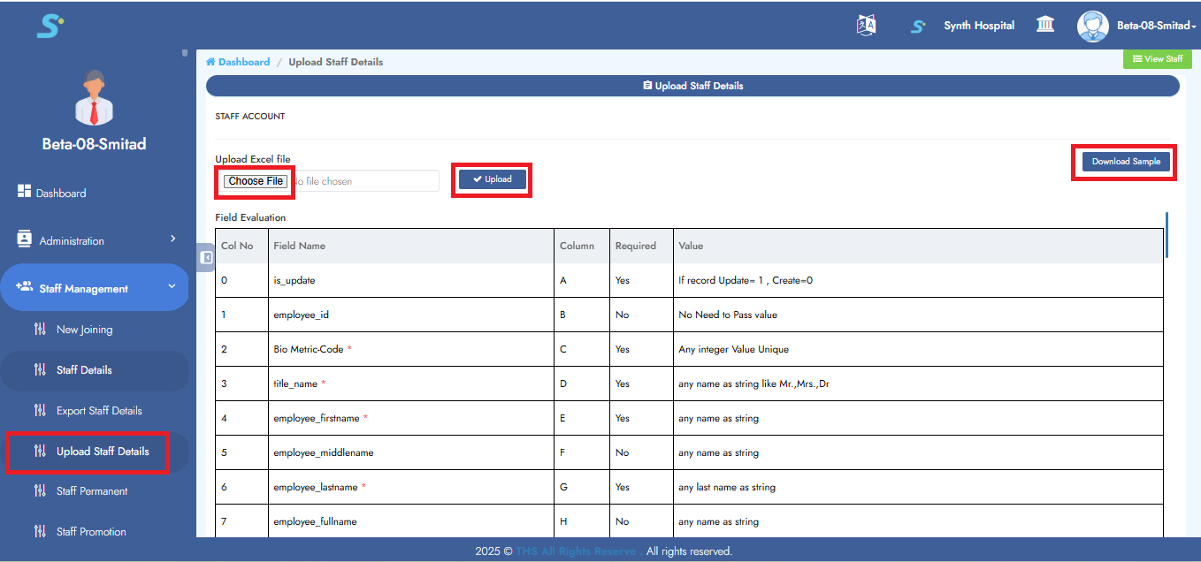The height and width of the screenshot is (562, 1201).
Task: Collapse the Staff Management submenu
Action: 172,287
